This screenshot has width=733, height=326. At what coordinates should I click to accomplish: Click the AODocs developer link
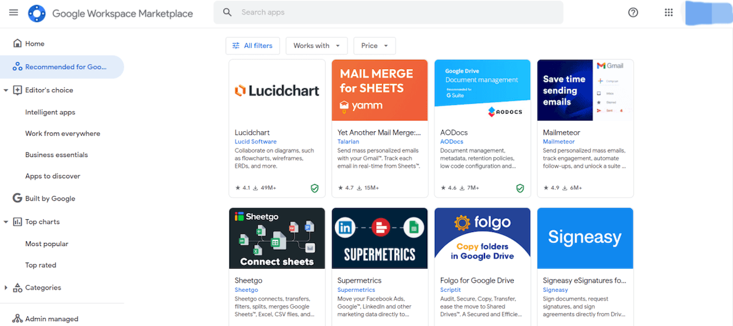coord(451,142)
